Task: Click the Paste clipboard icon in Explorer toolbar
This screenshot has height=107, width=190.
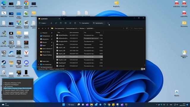Action: pyautogui.click(x=61, y=23)
